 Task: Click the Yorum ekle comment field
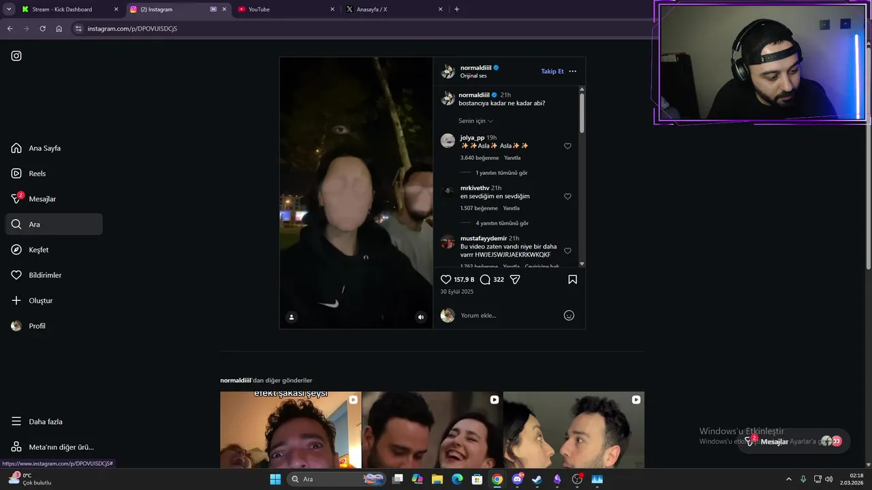pos(510,315)
